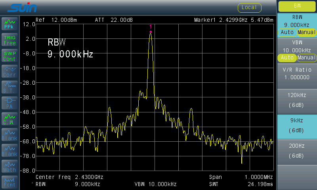
Task: Set RBW mode to Manual
Action: [x=307, y=32]
